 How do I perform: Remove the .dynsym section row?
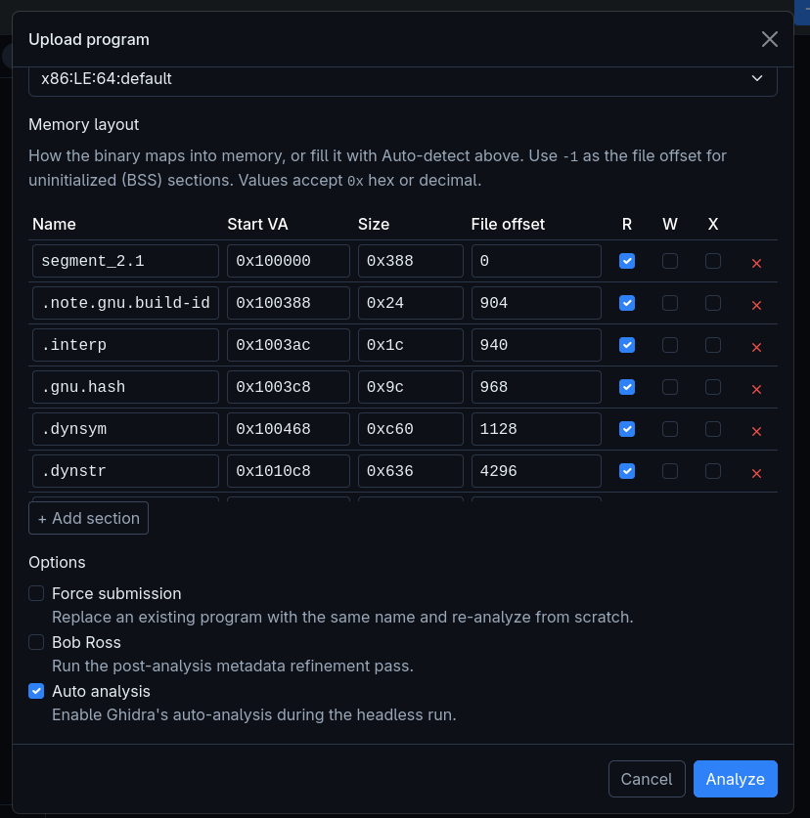tap(756, 431)
